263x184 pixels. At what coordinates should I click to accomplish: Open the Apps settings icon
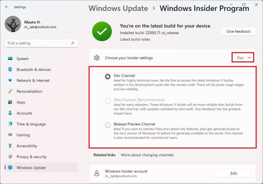point(10,102)
